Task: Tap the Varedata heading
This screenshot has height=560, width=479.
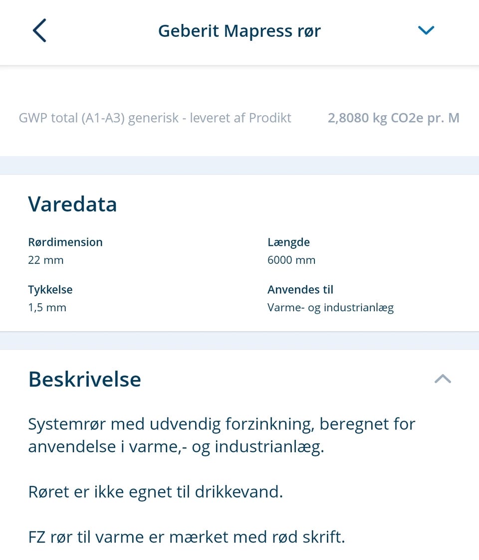Action: (72, 204)
